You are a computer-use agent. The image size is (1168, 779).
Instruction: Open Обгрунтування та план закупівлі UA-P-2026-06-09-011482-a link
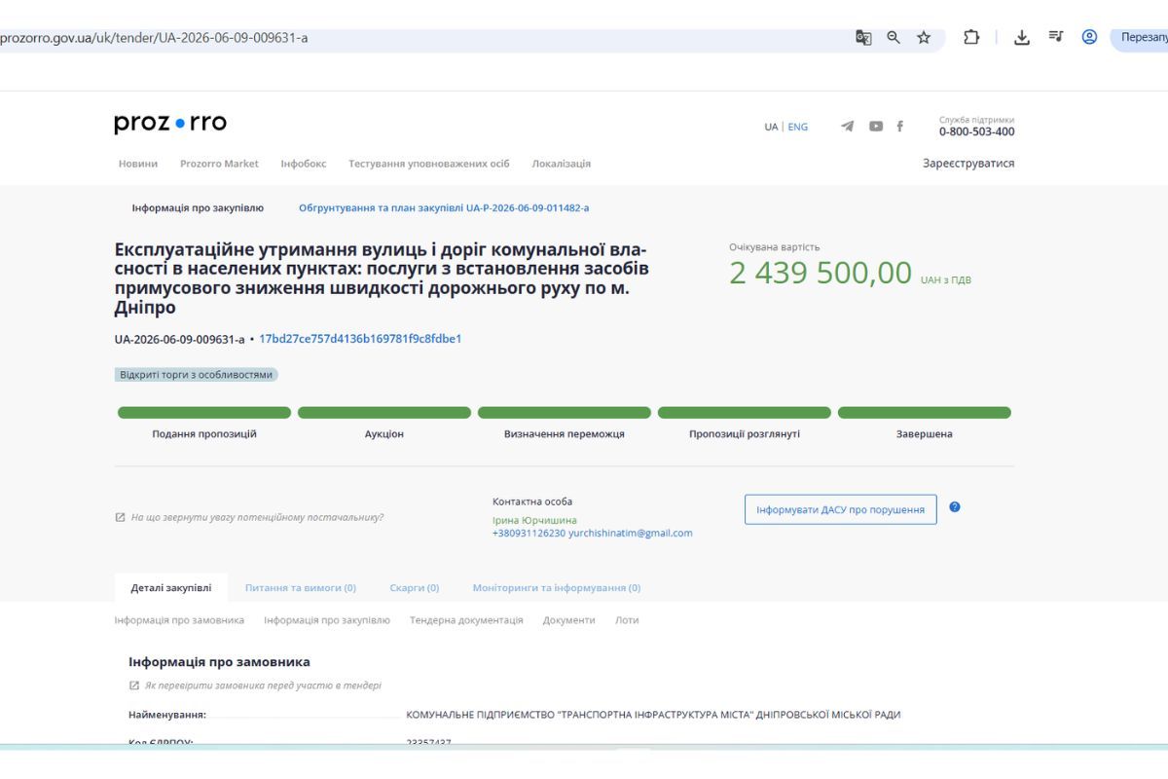[444, 208]
